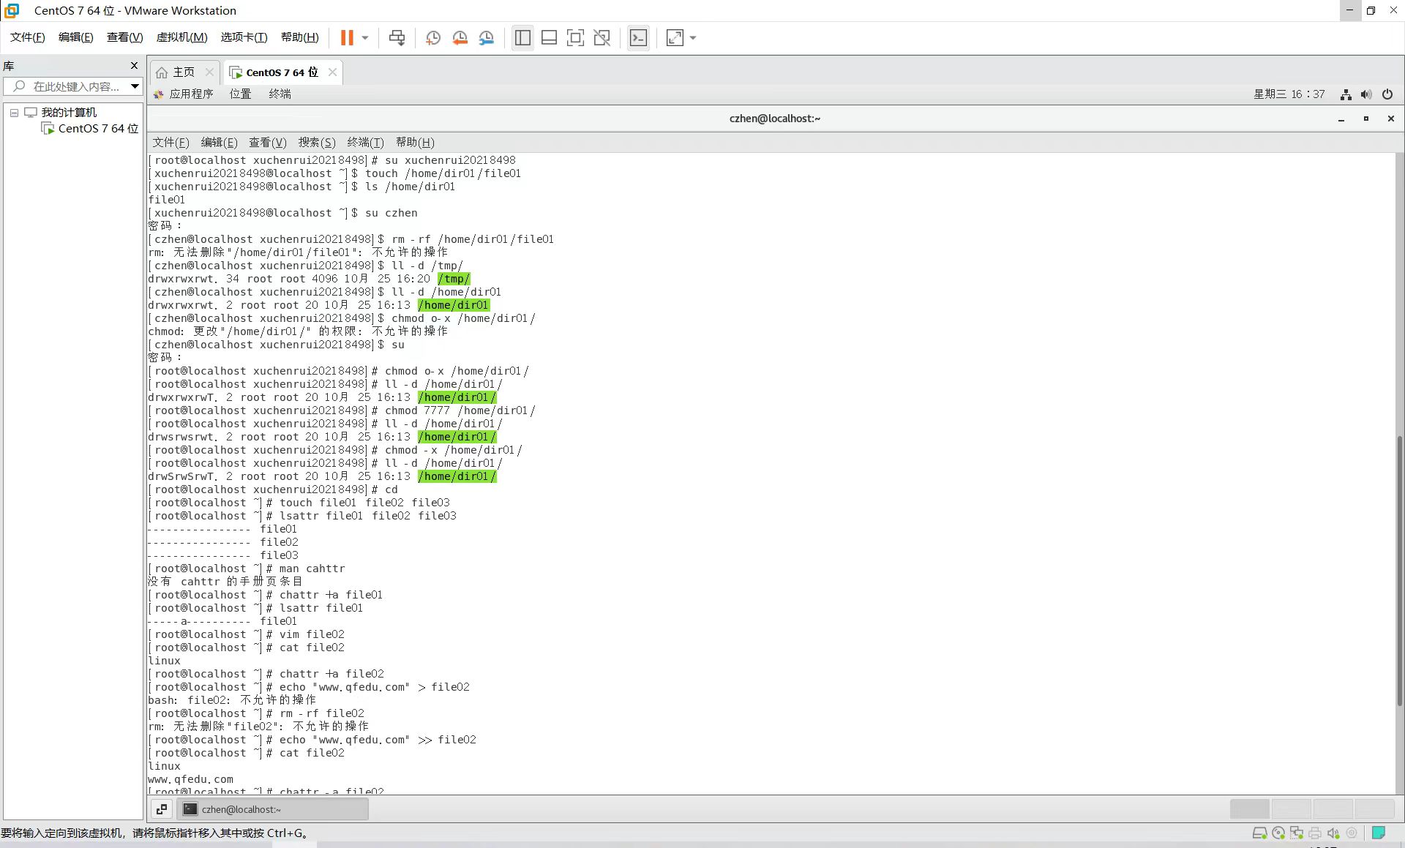Click the pause virtual machine button
Viewport: 1405px width, 848px height.
pyautogui.click(x=347, y=38)
